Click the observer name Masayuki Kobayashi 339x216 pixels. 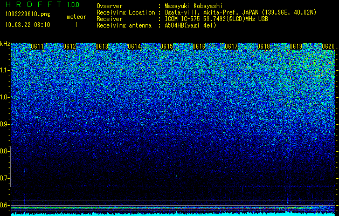tap(193, 6)
